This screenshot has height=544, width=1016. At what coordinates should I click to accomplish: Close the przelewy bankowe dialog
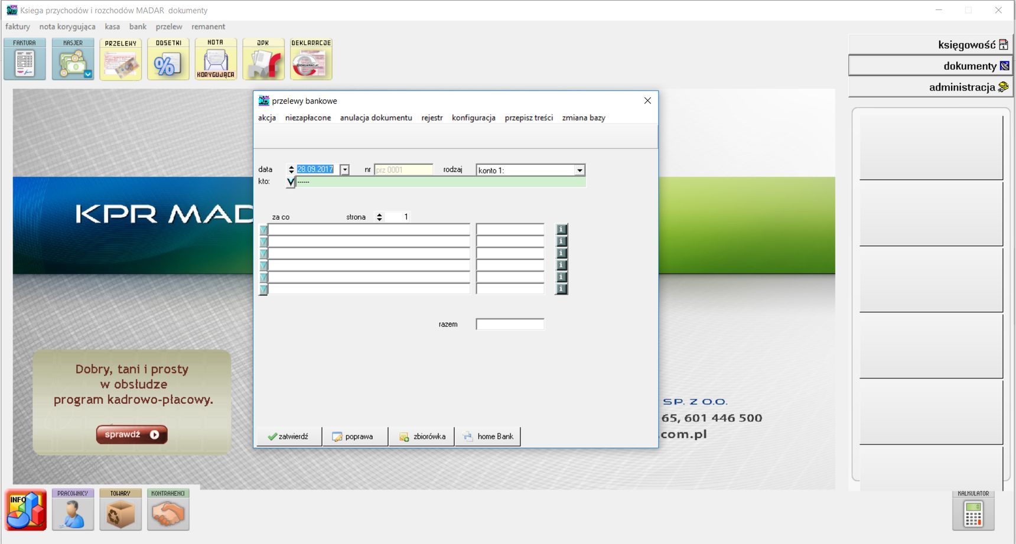(x=647, y=100)
